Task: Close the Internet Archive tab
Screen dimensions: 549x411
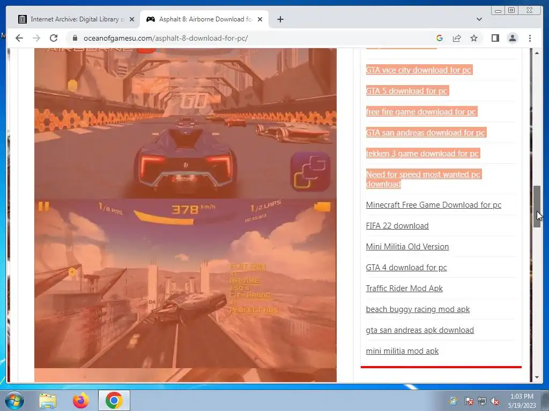Action: coord(132,19)
